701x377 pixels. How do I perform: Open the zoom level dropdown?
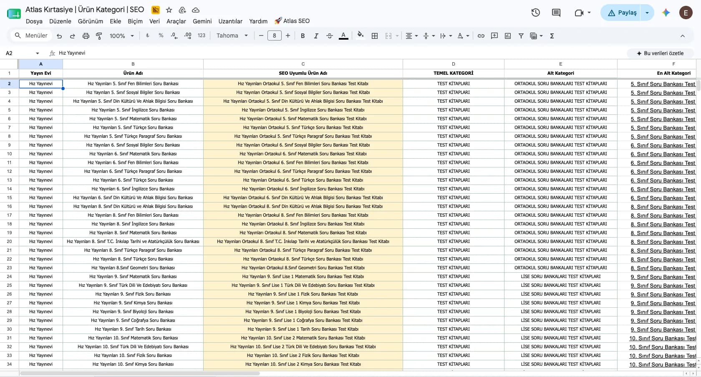[122, 36]
